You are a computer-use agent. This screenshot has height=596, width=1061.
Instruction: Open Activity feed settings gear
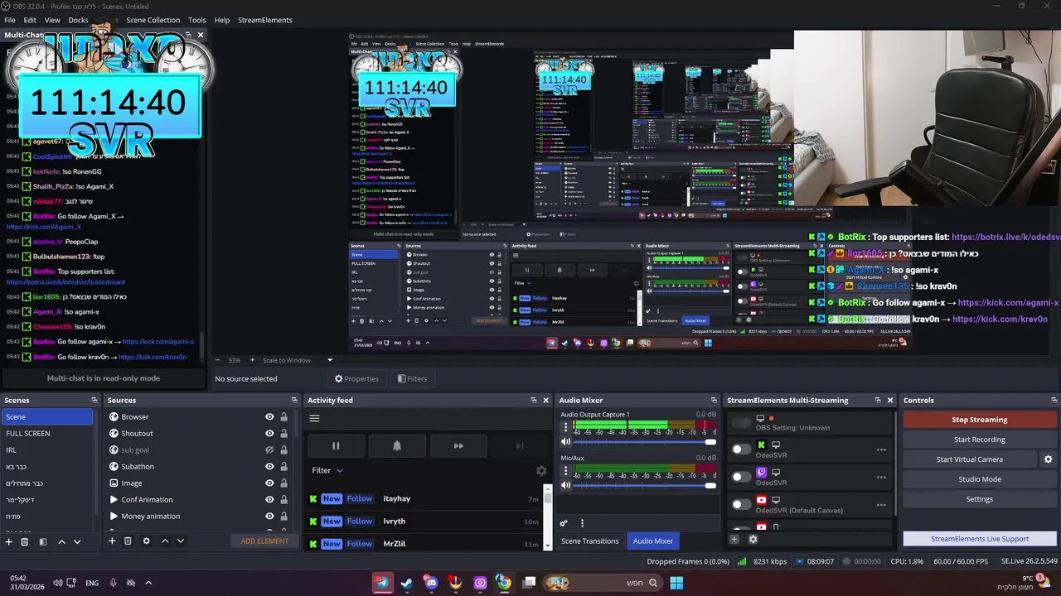[x=541, y=470]
